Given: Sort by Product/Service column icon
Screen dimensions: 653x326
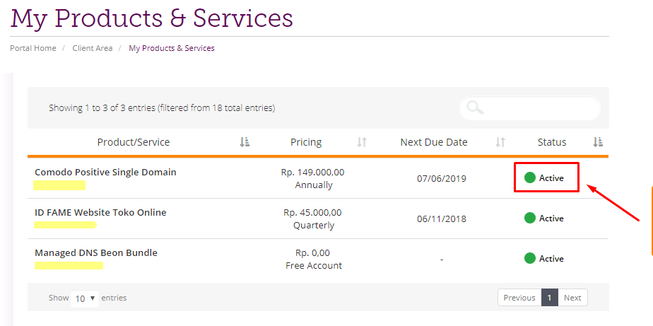Looking at the screenshot, I should click(245, 142).
